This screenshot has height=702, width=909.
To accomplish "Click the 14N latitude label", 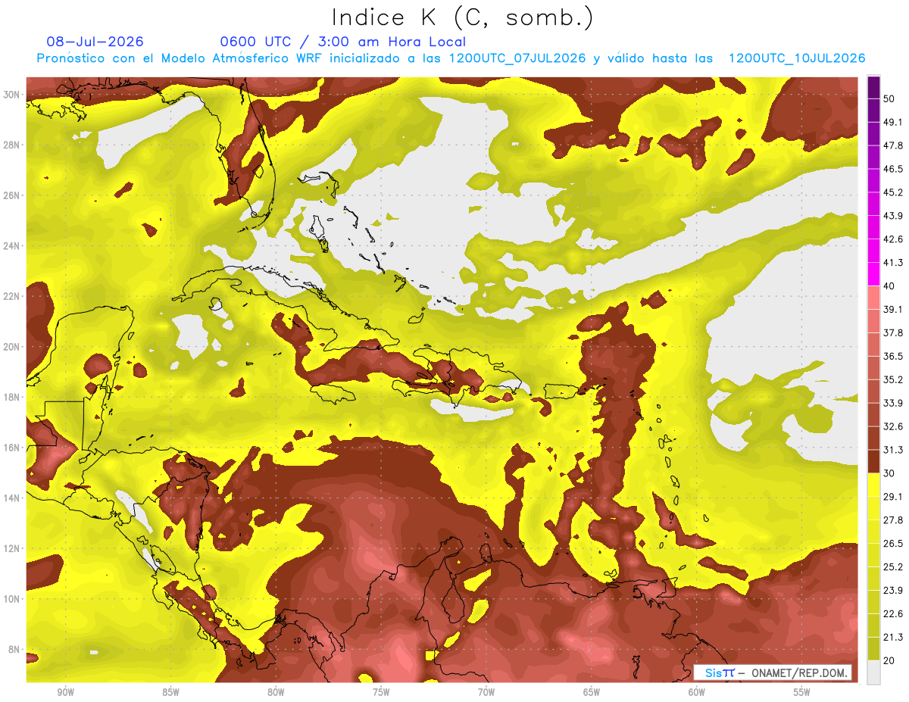I will (x=12, y=498).
